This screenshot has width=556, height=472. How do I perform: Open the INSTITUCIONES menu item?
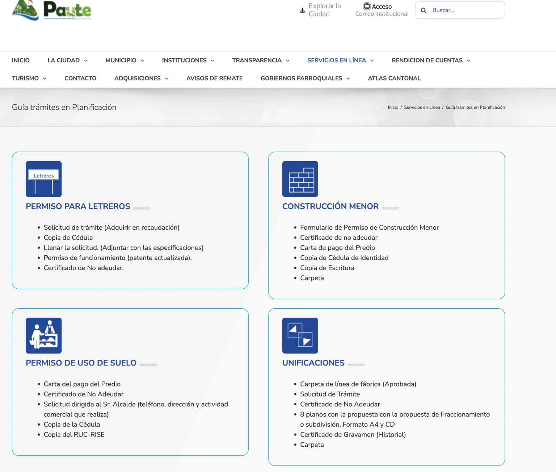click(188, 60)
